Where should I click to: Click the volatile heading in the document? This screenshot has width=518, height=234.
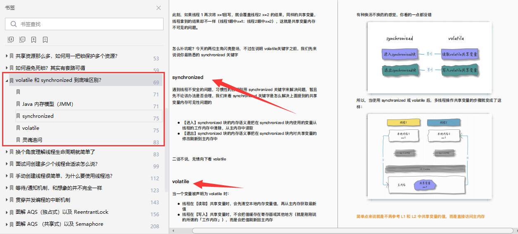181,181
